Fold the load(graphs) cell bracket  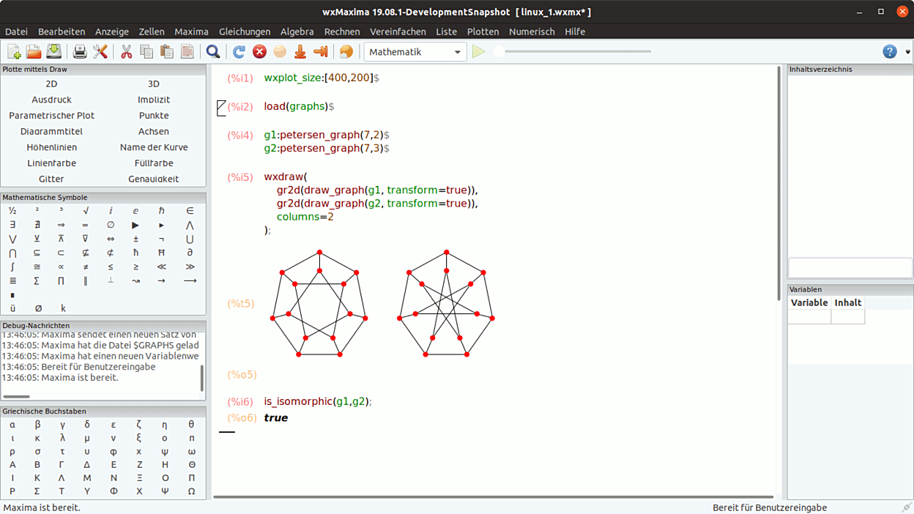222,108
